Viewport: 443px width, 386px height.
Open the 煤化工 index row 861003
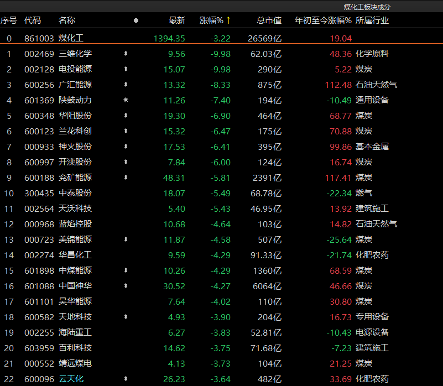39,39
